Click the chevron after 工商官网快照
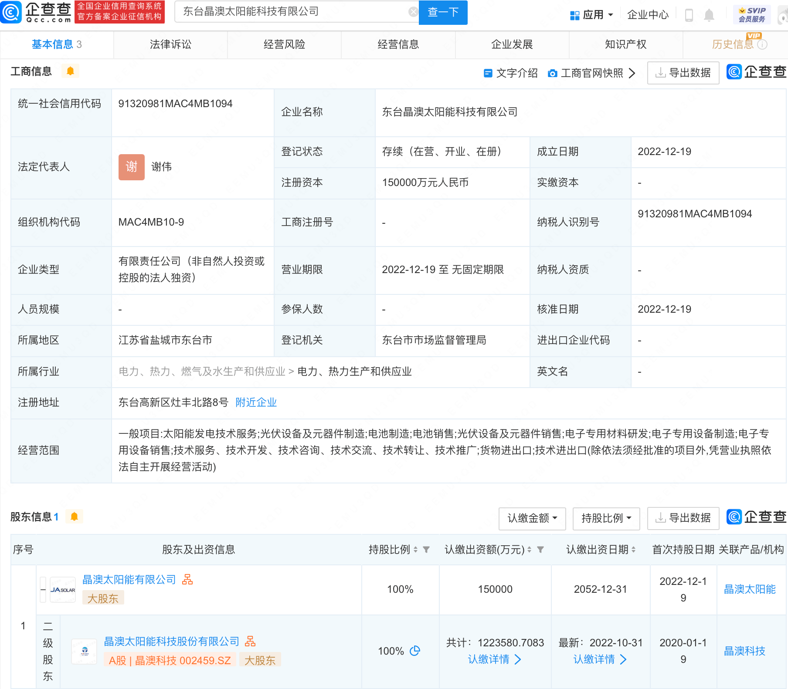This screenshot has width=788, height=689. coord(632,73)
